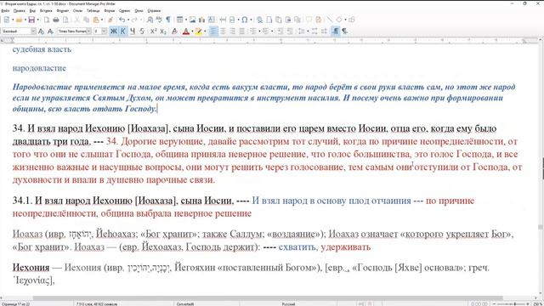Insert special character Omega icon
This screenshot has height=306, width=544.
coord(245,20)
